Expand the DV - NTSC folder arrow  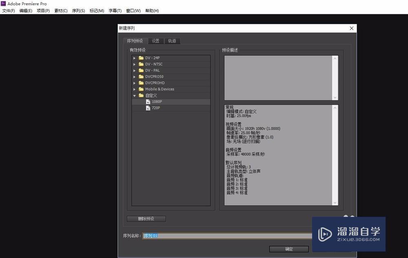pos(135,64)
